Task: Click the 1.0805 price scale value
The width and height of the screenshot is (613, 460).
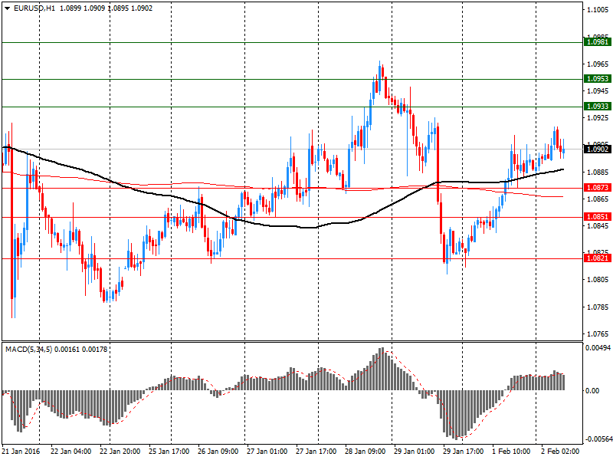Action: [x=598, y=280]
